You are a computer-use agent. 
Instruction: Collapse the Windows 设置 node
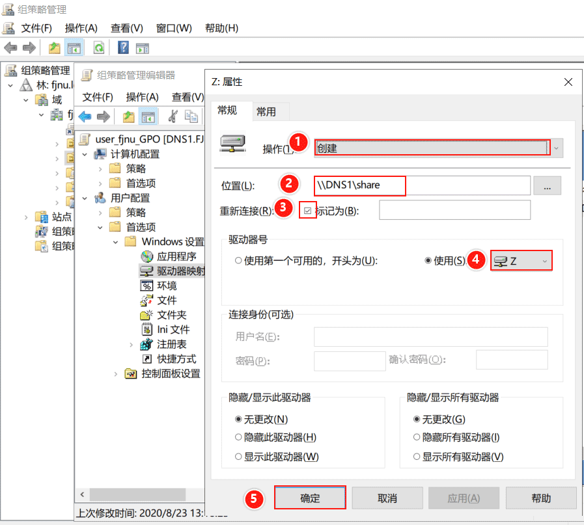point(116,242)
